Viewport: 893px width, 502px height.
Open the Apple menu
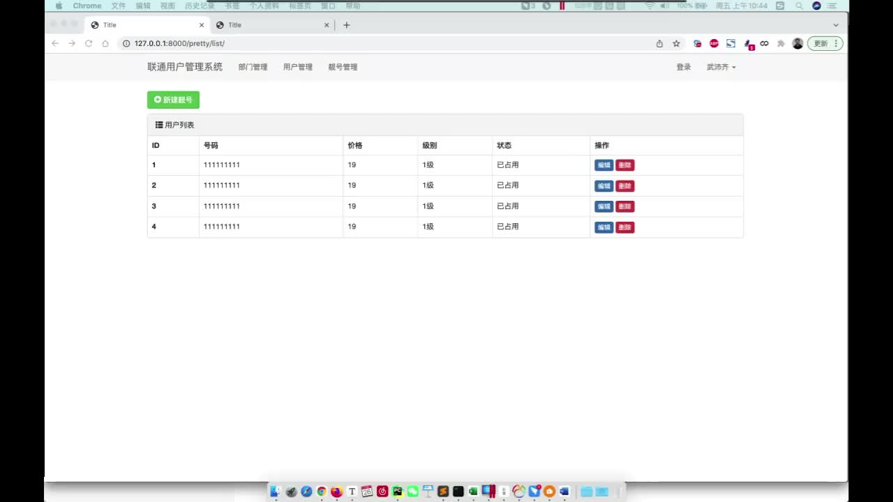tap(59, 6)
